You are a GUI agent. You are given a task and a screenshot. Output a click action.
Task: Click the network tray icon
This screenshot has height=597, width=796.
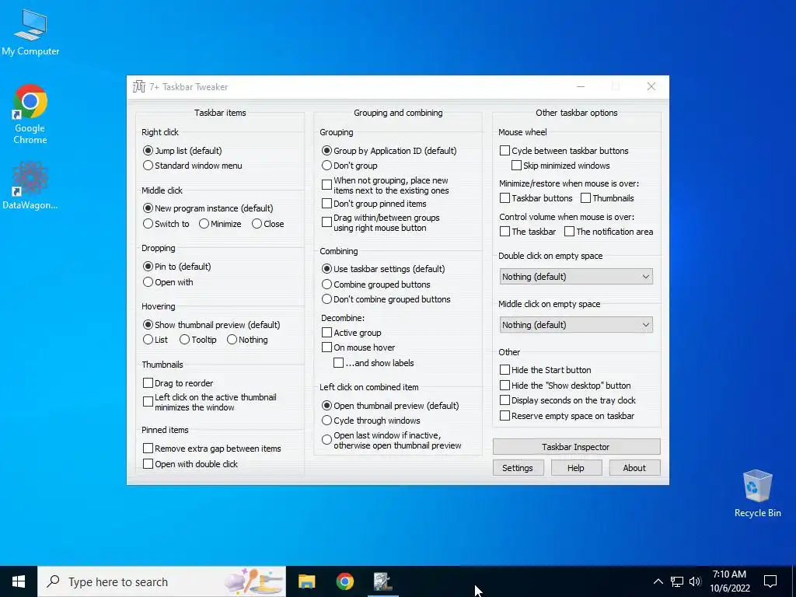[677, 581]
